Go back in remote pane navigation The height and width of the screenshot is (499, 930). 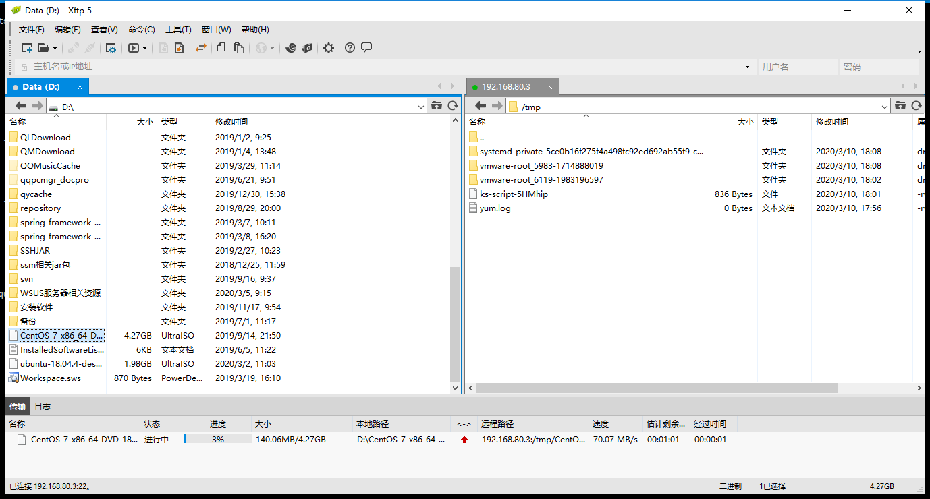481,106
